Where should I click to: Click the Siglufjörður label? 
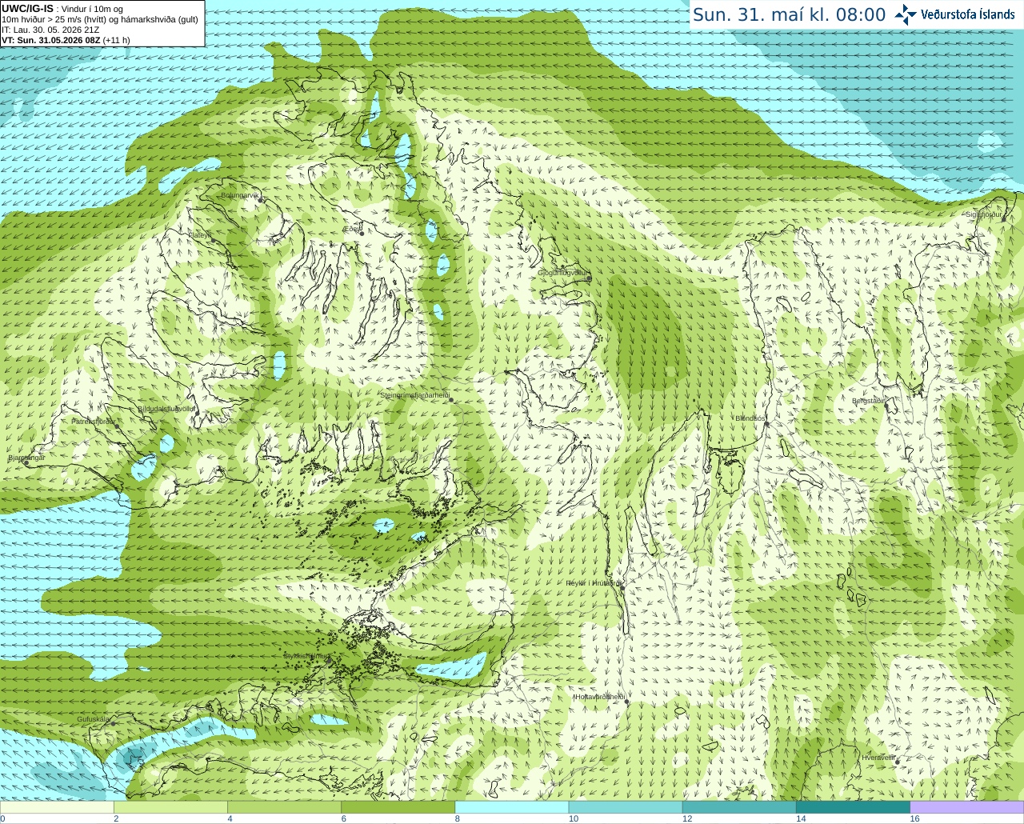[x=984, y=214]
